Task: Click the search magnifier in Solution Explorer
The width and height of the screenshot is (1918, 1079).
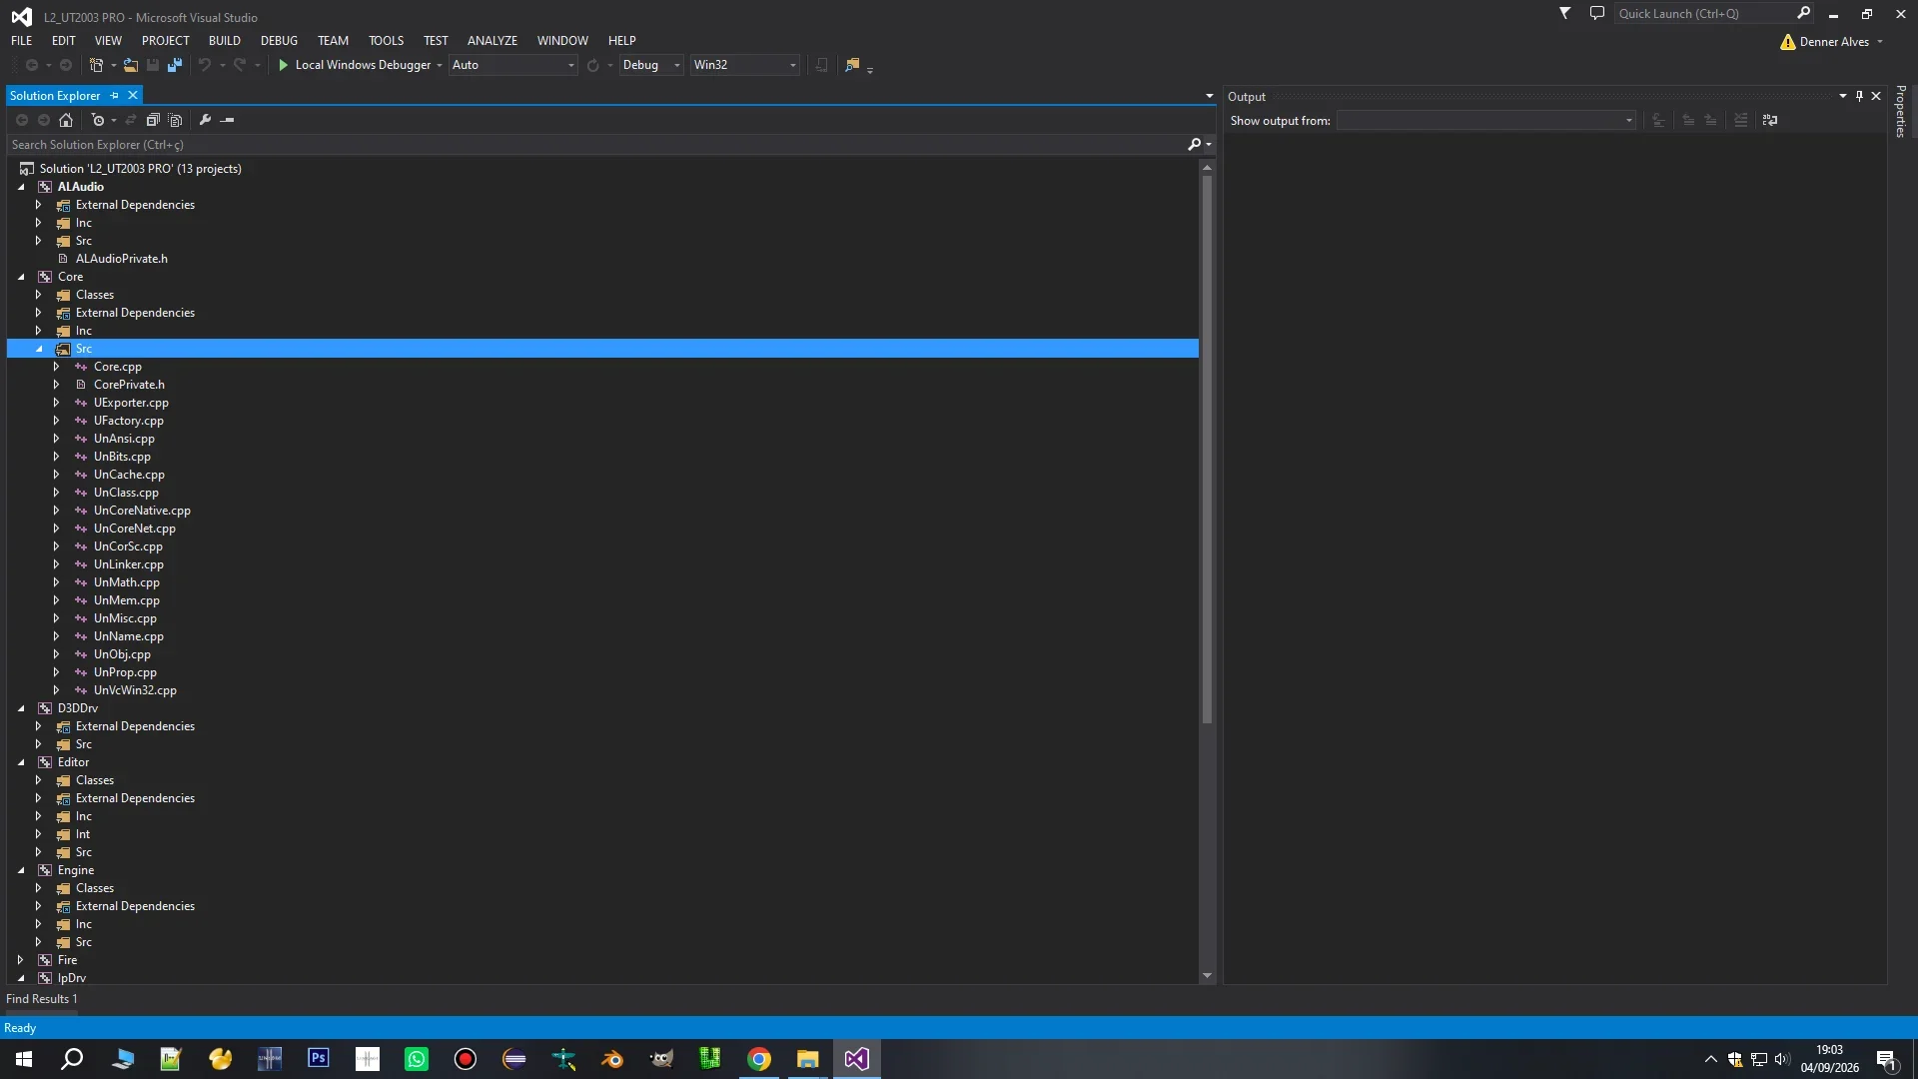Action: [x=1195, y=145]
